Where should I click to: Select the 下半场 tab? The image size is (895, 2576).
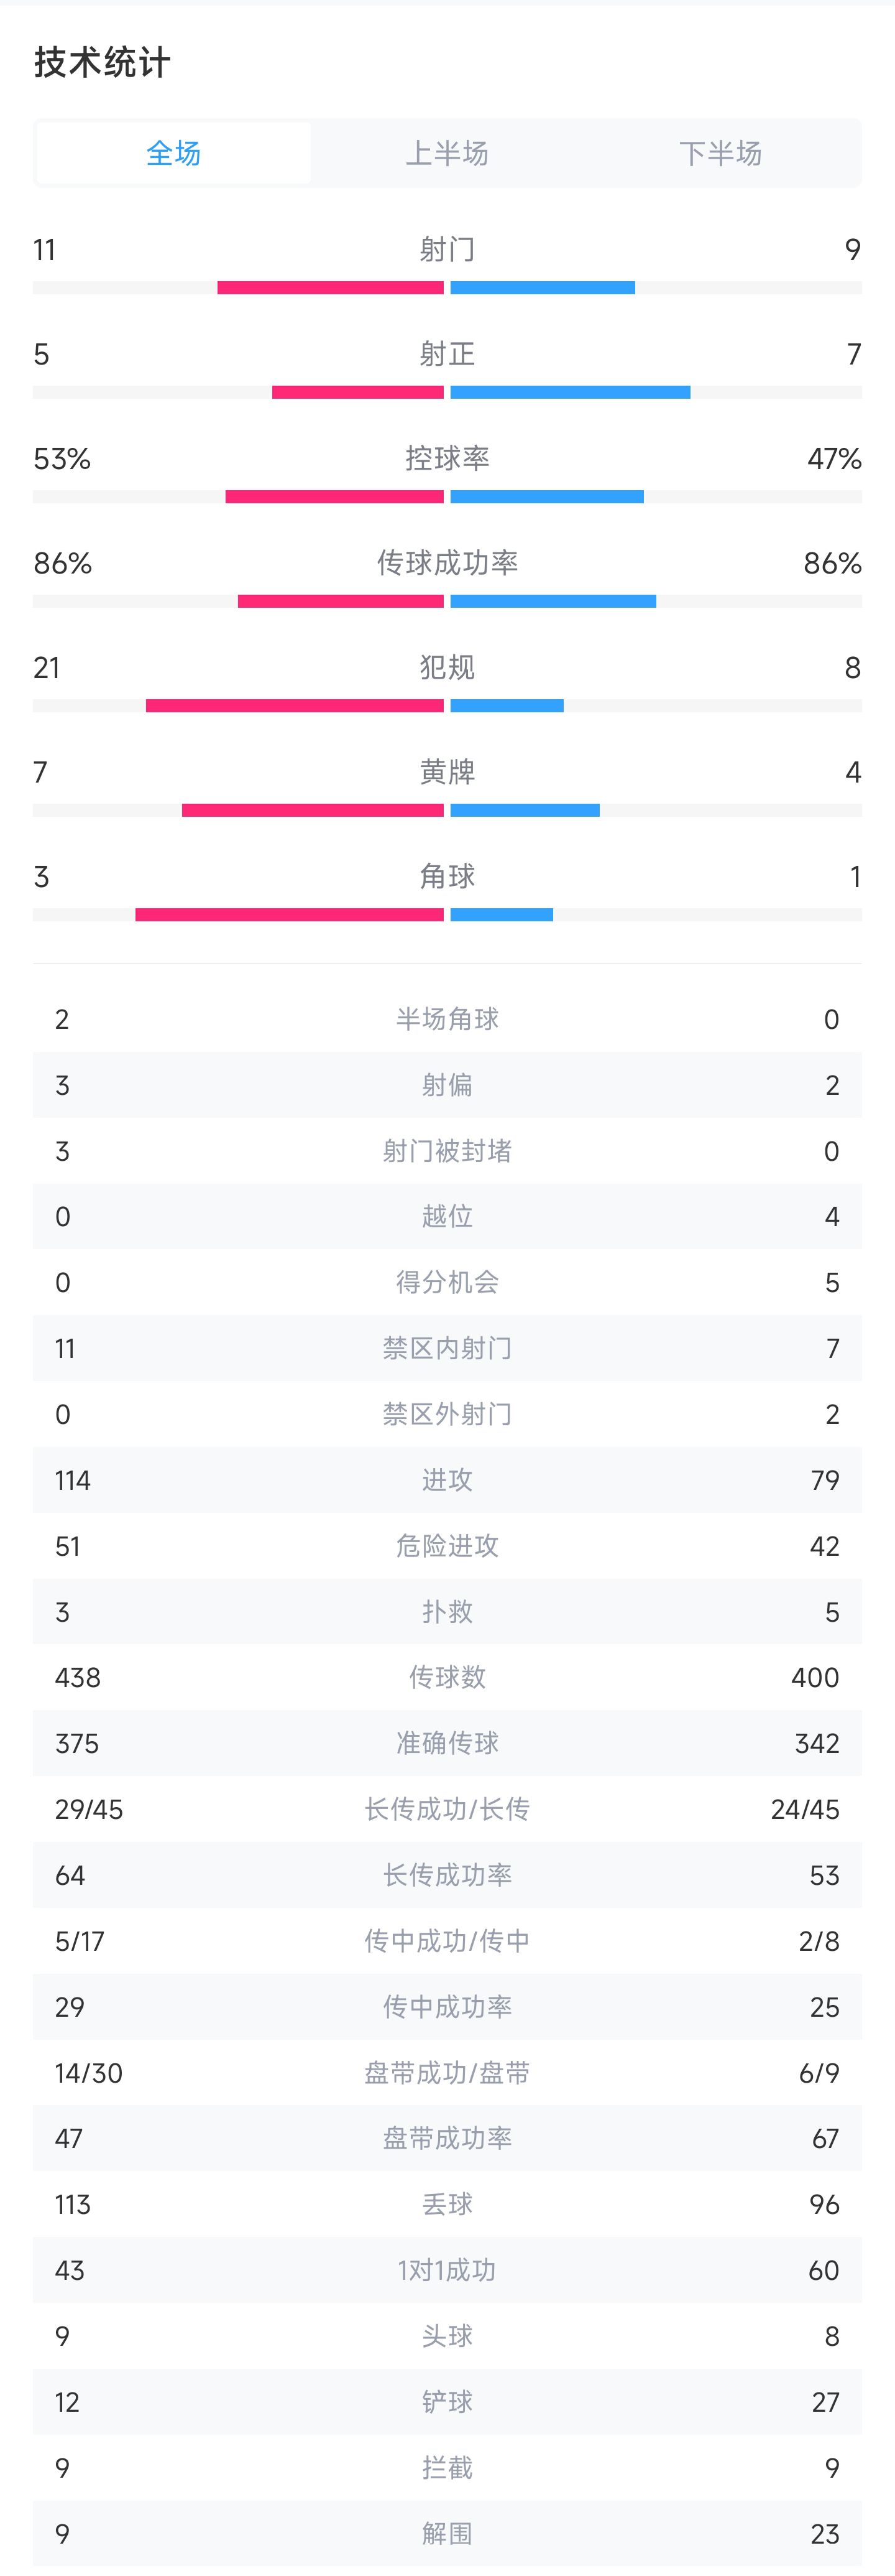click(720, 153)
